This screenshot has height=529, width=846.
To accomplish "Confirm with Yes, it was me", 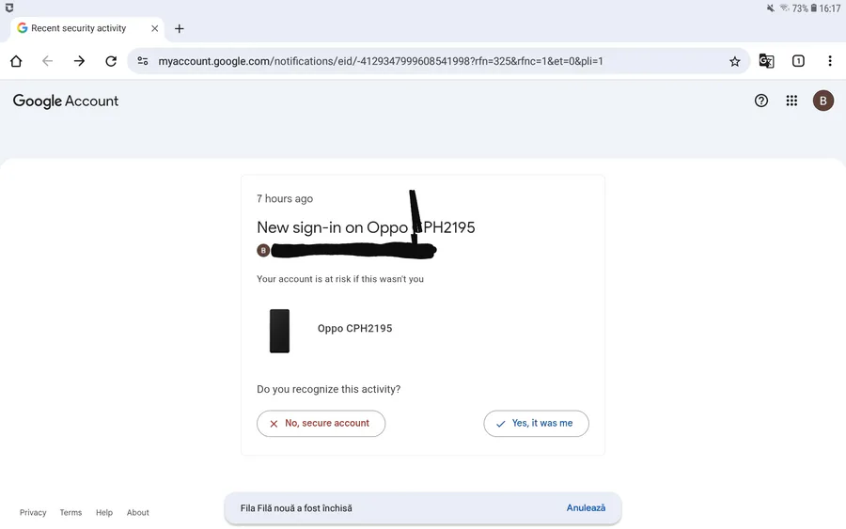I will click(x=536, y=424).
